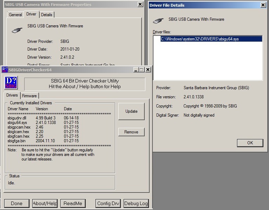Click the Version column header
The image size is (269, 210).
tap(42, 109)
